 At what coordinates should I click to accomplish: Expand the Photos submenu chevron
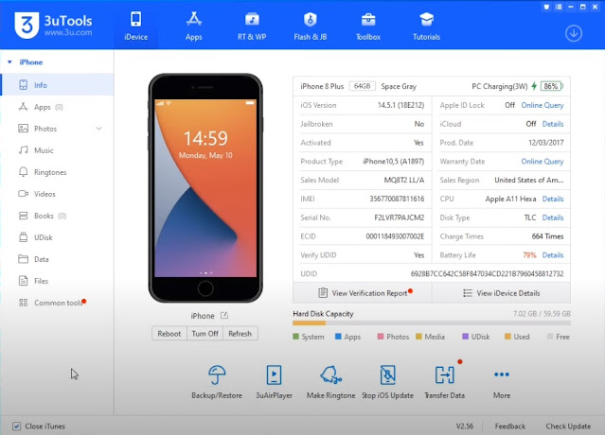click(99, 129)
